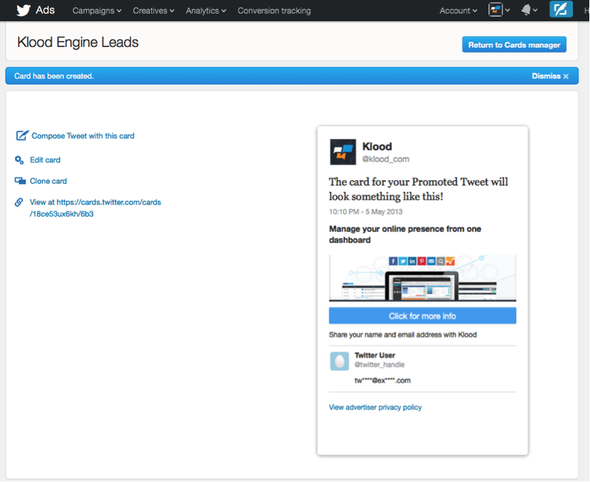Click 'The card for your Promoted Tweet' text
This screenshot has height=482, width=590.
418,189
